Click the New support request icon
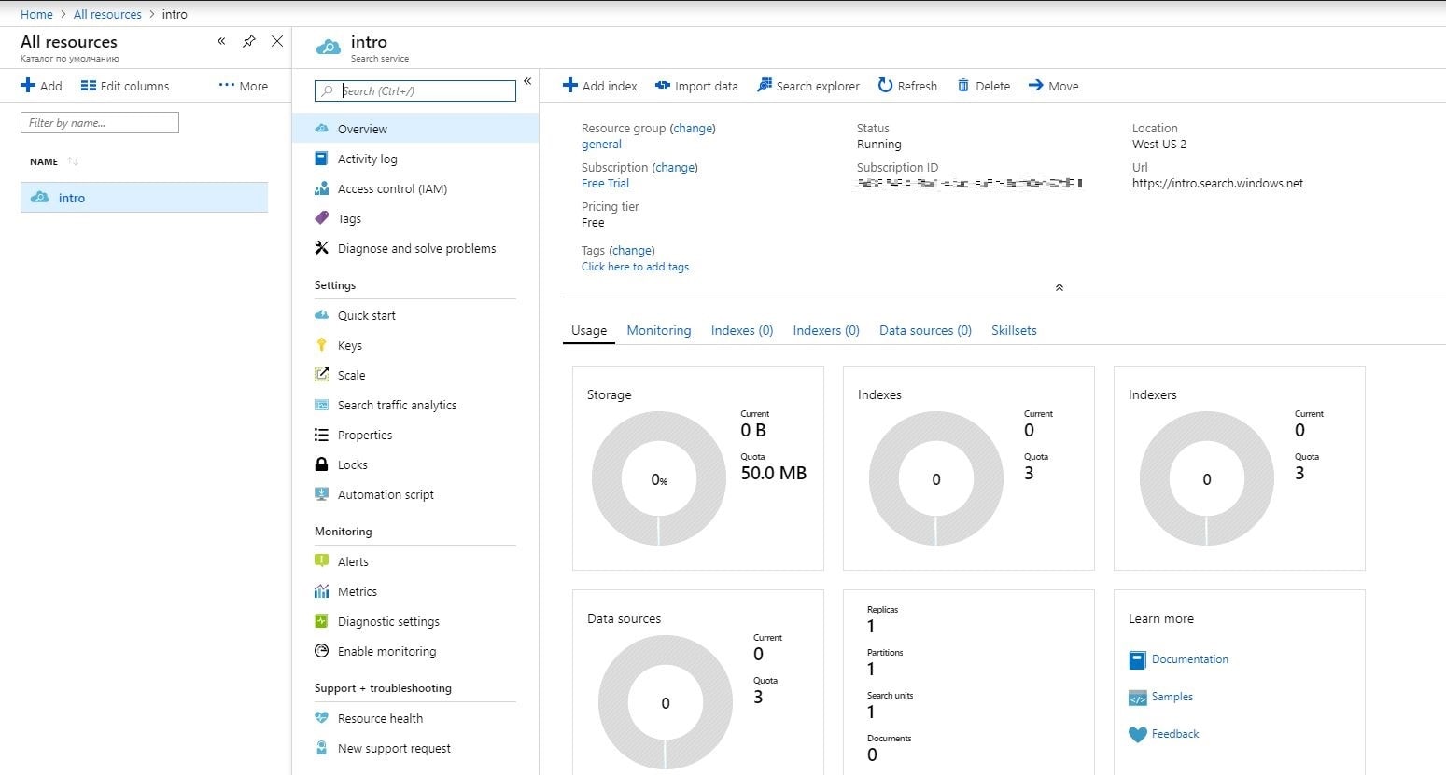The width and height of the screenshot is (1446, 775). (x=321, y=748)
